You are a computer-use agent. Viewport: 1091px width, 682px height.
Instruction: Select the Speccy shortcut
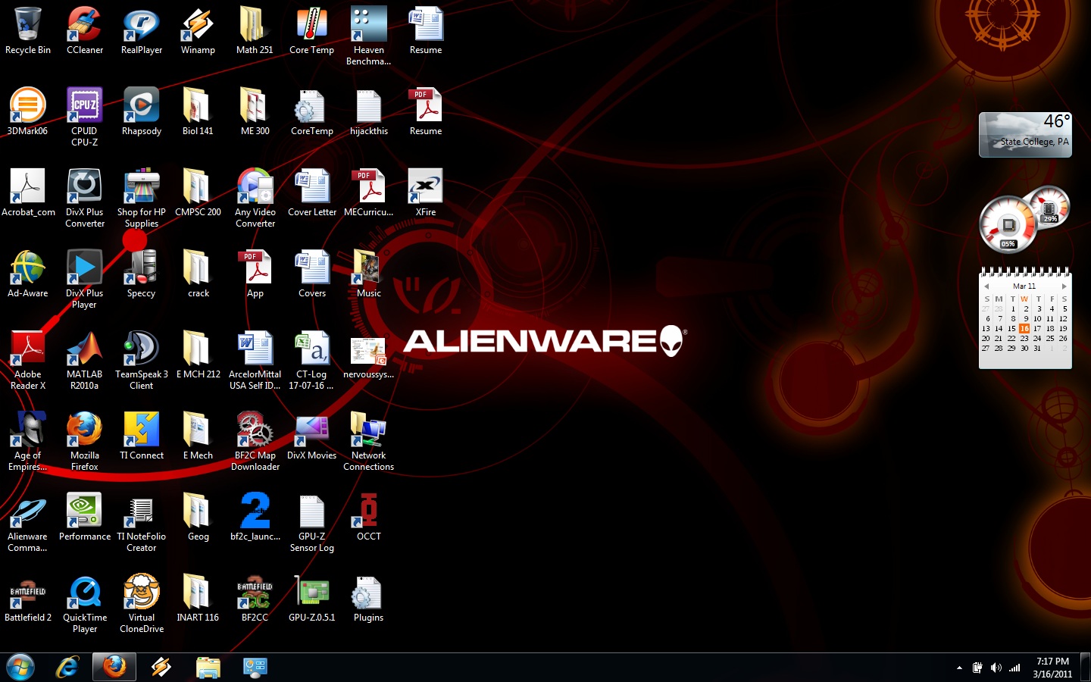click(142, 274)
